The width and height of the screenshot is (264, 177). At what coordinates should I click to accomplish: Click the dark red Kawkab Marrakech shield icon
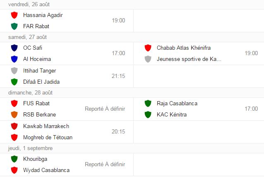(x=14, y=126)
